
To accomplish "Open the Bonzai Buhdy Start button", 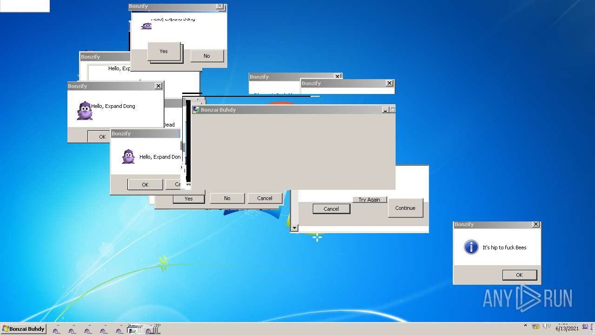I will click(23, 329).
